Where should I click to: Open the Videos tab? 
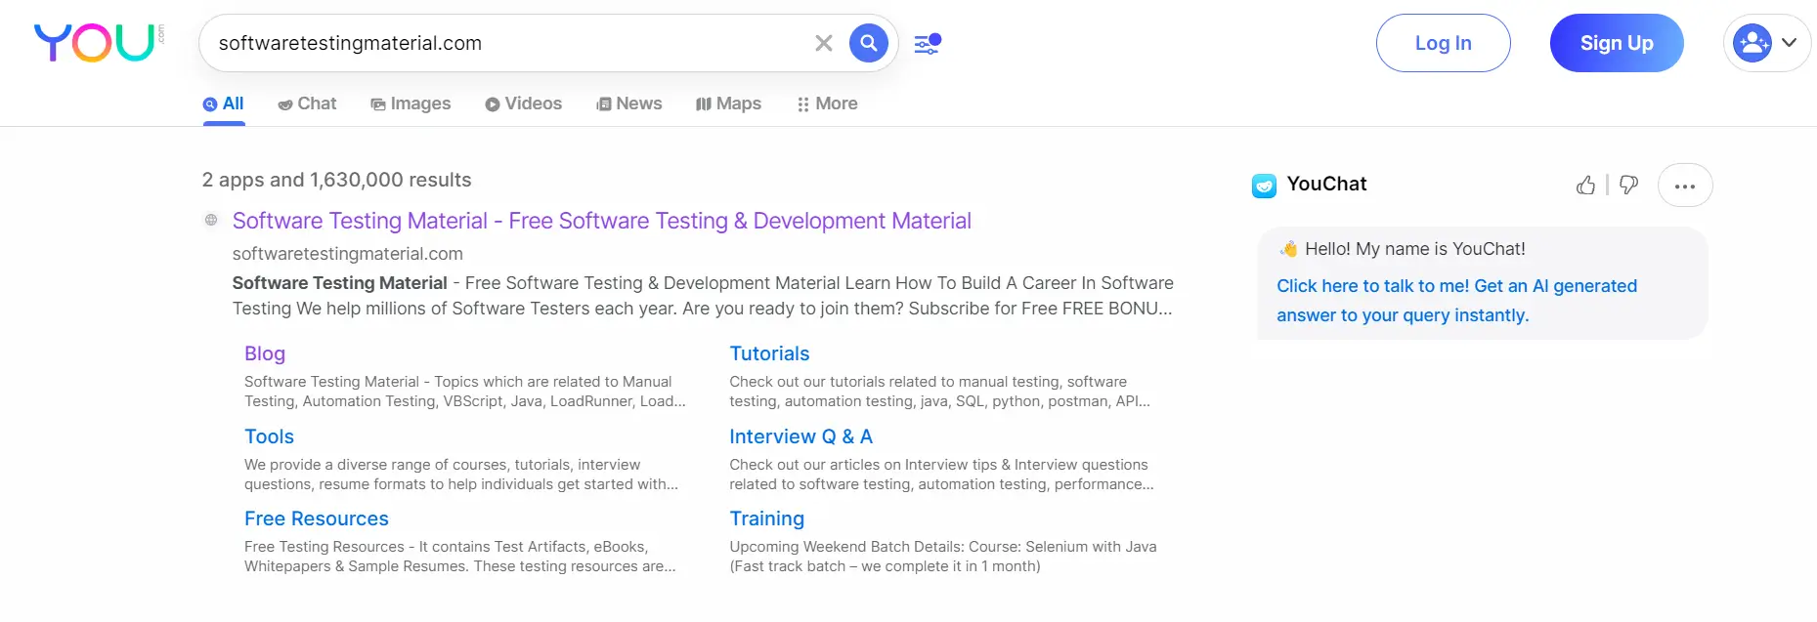524,104
